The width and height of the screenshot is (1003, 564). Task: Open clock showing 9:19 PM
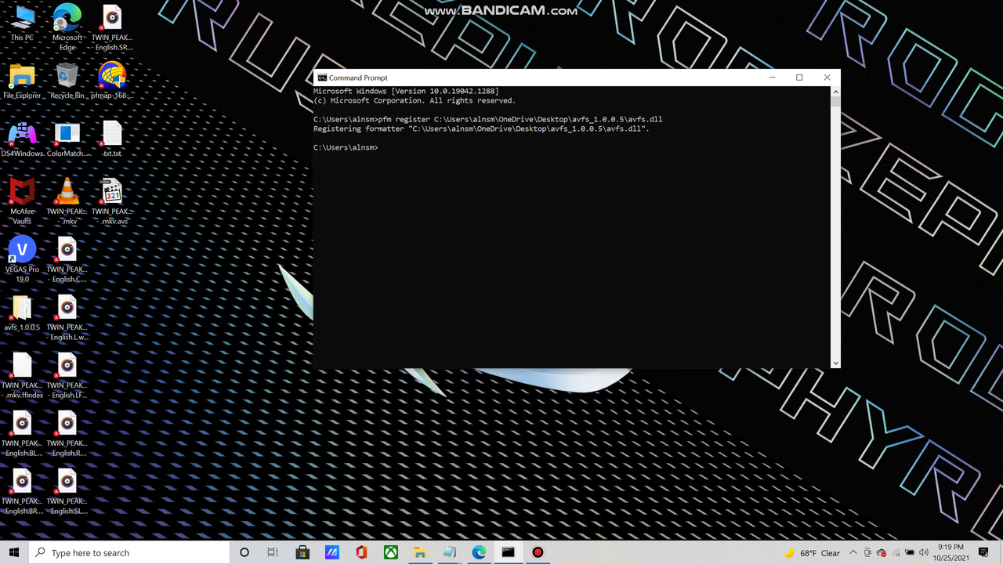click(x=950, y=552)
